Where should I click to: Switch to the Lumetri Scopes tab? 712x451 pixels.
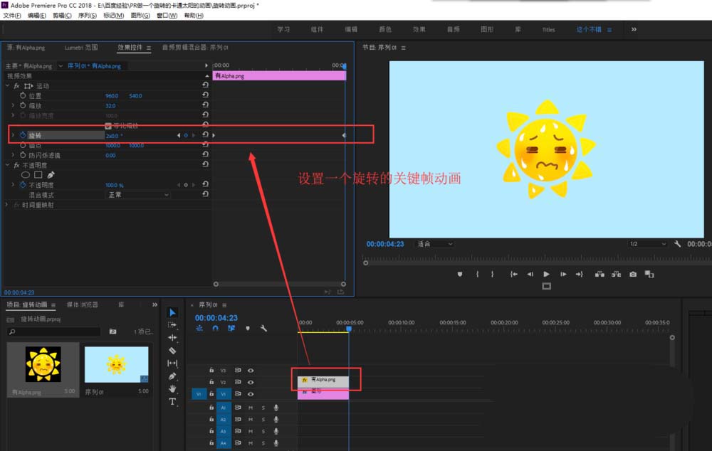[81, 47]
